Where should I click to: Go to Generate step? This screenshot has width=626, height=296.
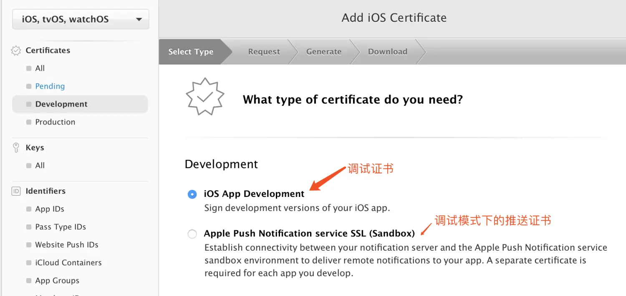pyautogui.click(x=324, y=52)
